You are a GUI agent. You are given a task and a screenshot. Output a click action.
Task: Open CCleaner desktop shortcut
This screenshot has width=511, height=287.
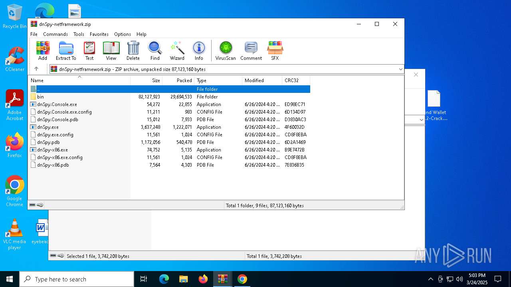tap(15, 59)
